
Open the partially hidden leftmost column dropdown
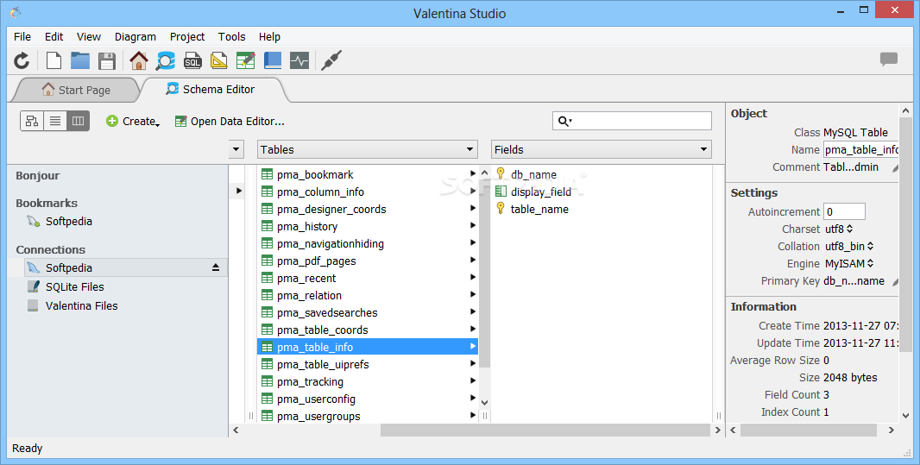236,149
